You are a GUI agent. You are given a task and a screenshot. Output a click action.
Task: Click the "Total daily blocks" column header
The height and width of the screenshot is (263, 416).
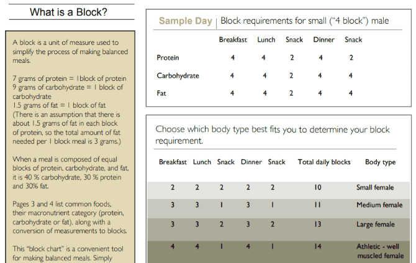click(x=324, y=162)
